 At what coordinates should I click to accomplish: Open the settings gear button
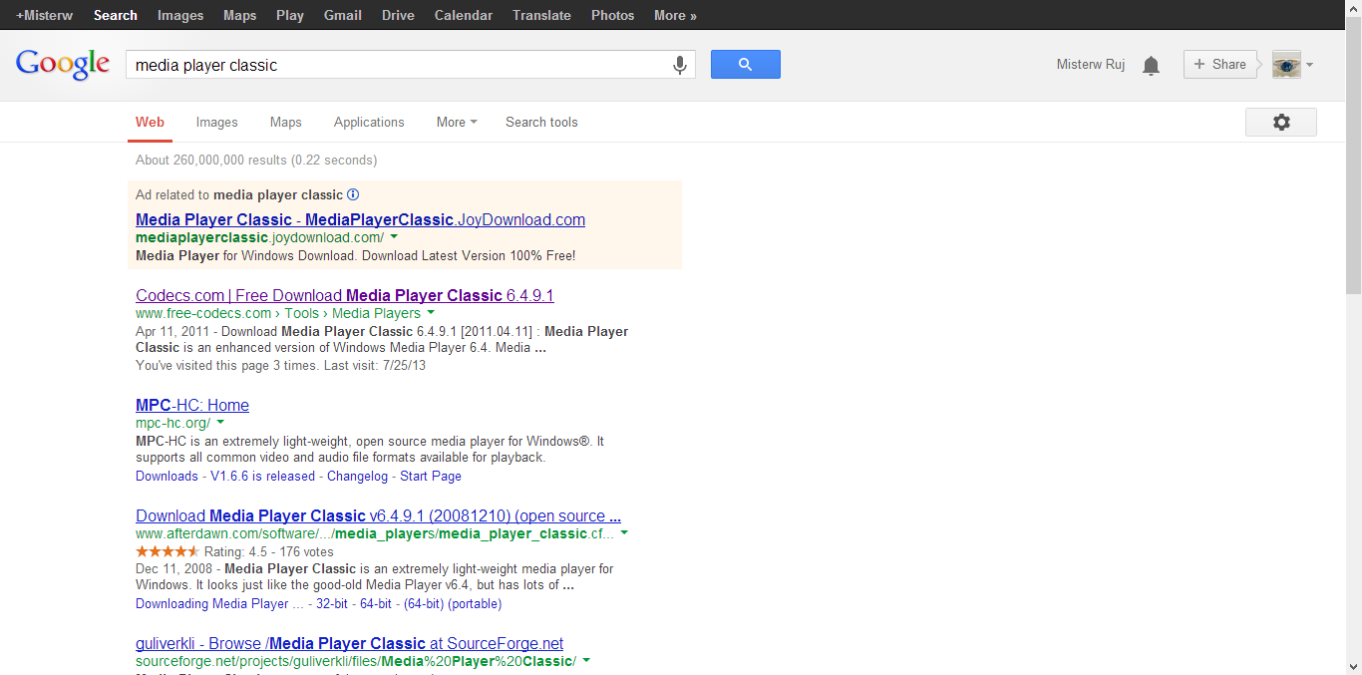[1281, 122]
